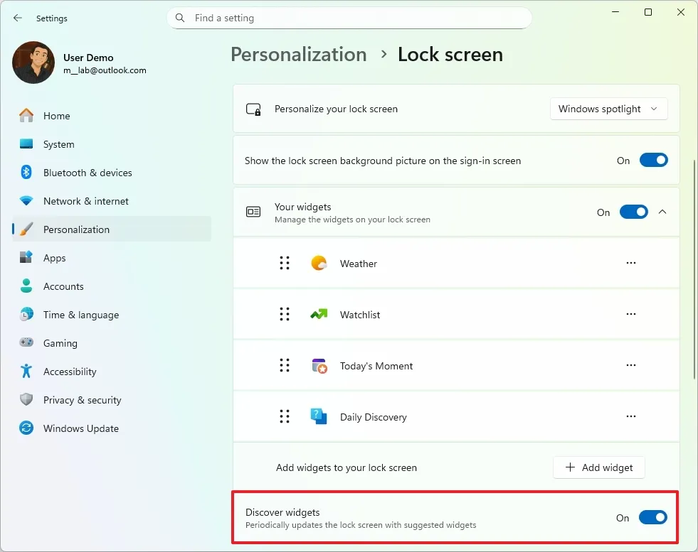This screenshot has height=552, width=698.
Task: Open Windows Update in the sidebar
Action: pos(80,428)
